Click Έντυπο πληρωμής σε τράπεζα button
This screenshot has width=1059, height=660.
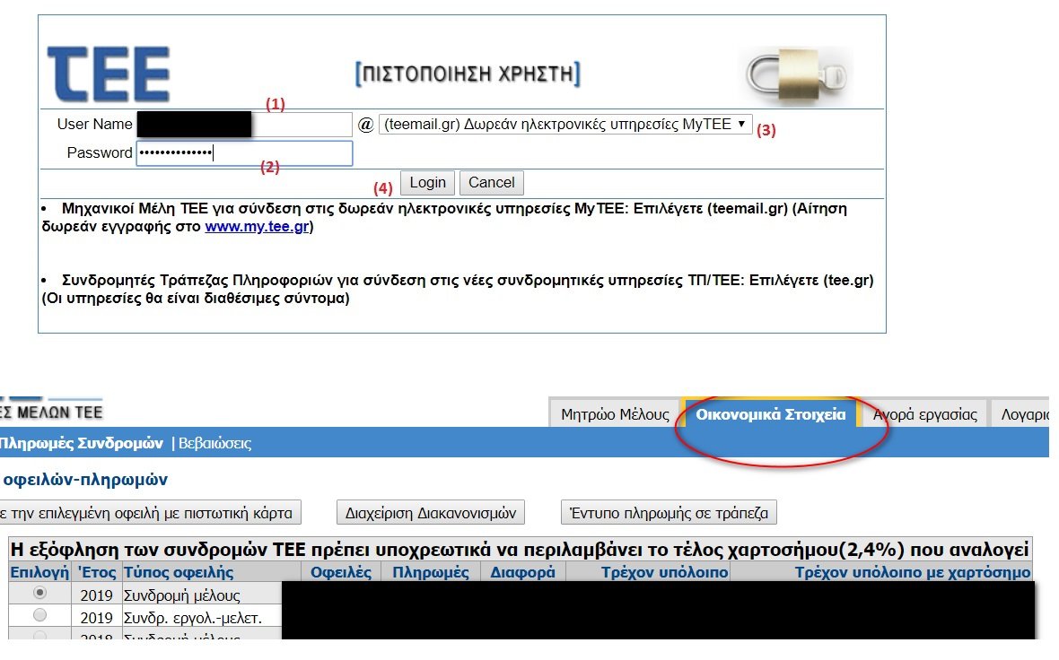(x=669, y=513)
